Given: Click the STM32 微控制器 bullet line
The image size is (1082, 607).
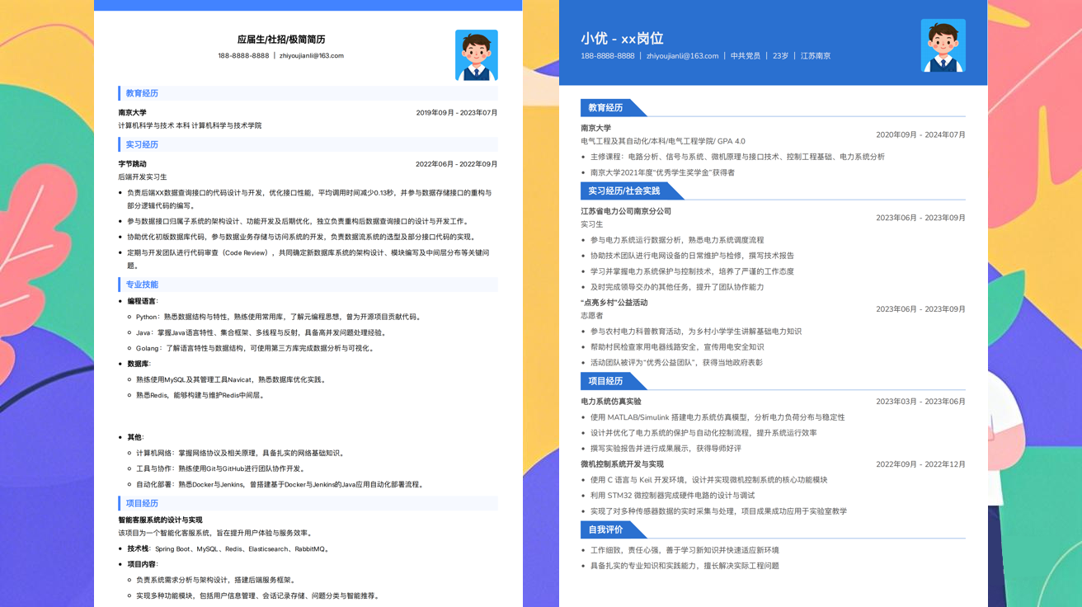Looking at the screenshot, I should point(673,495).
